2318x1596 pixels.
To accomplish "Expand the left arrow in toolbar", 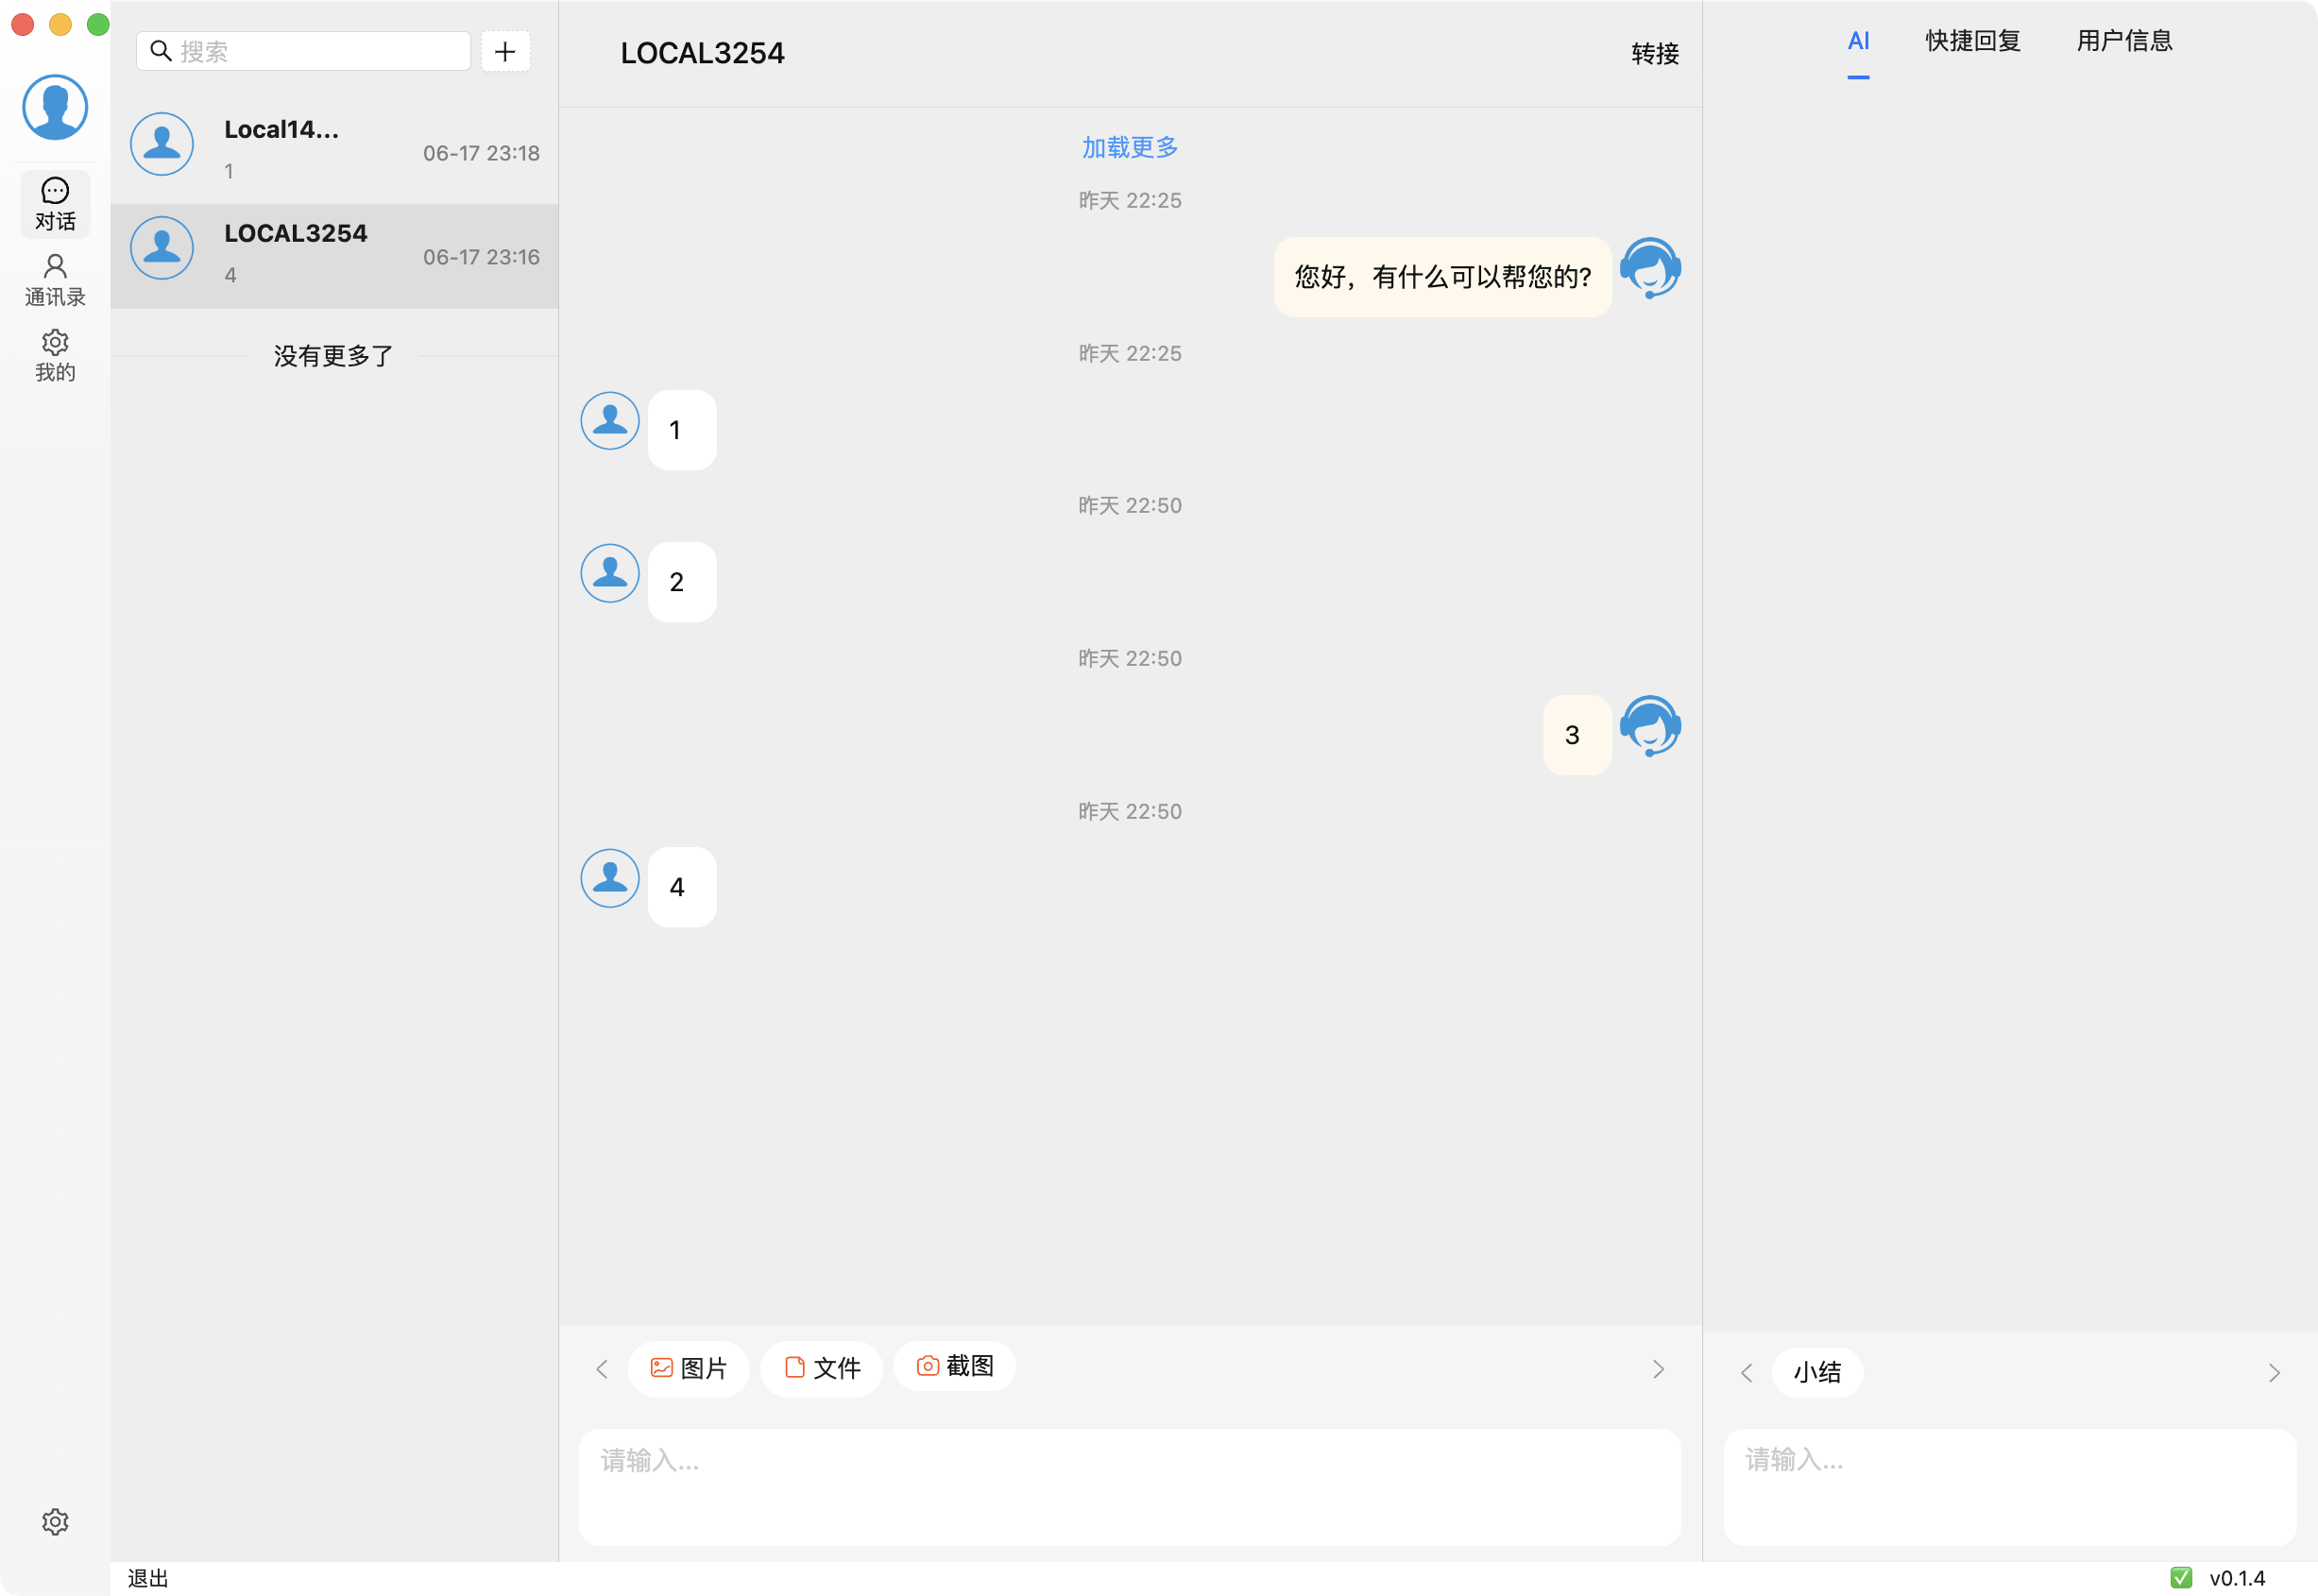I will (603, 1367).
